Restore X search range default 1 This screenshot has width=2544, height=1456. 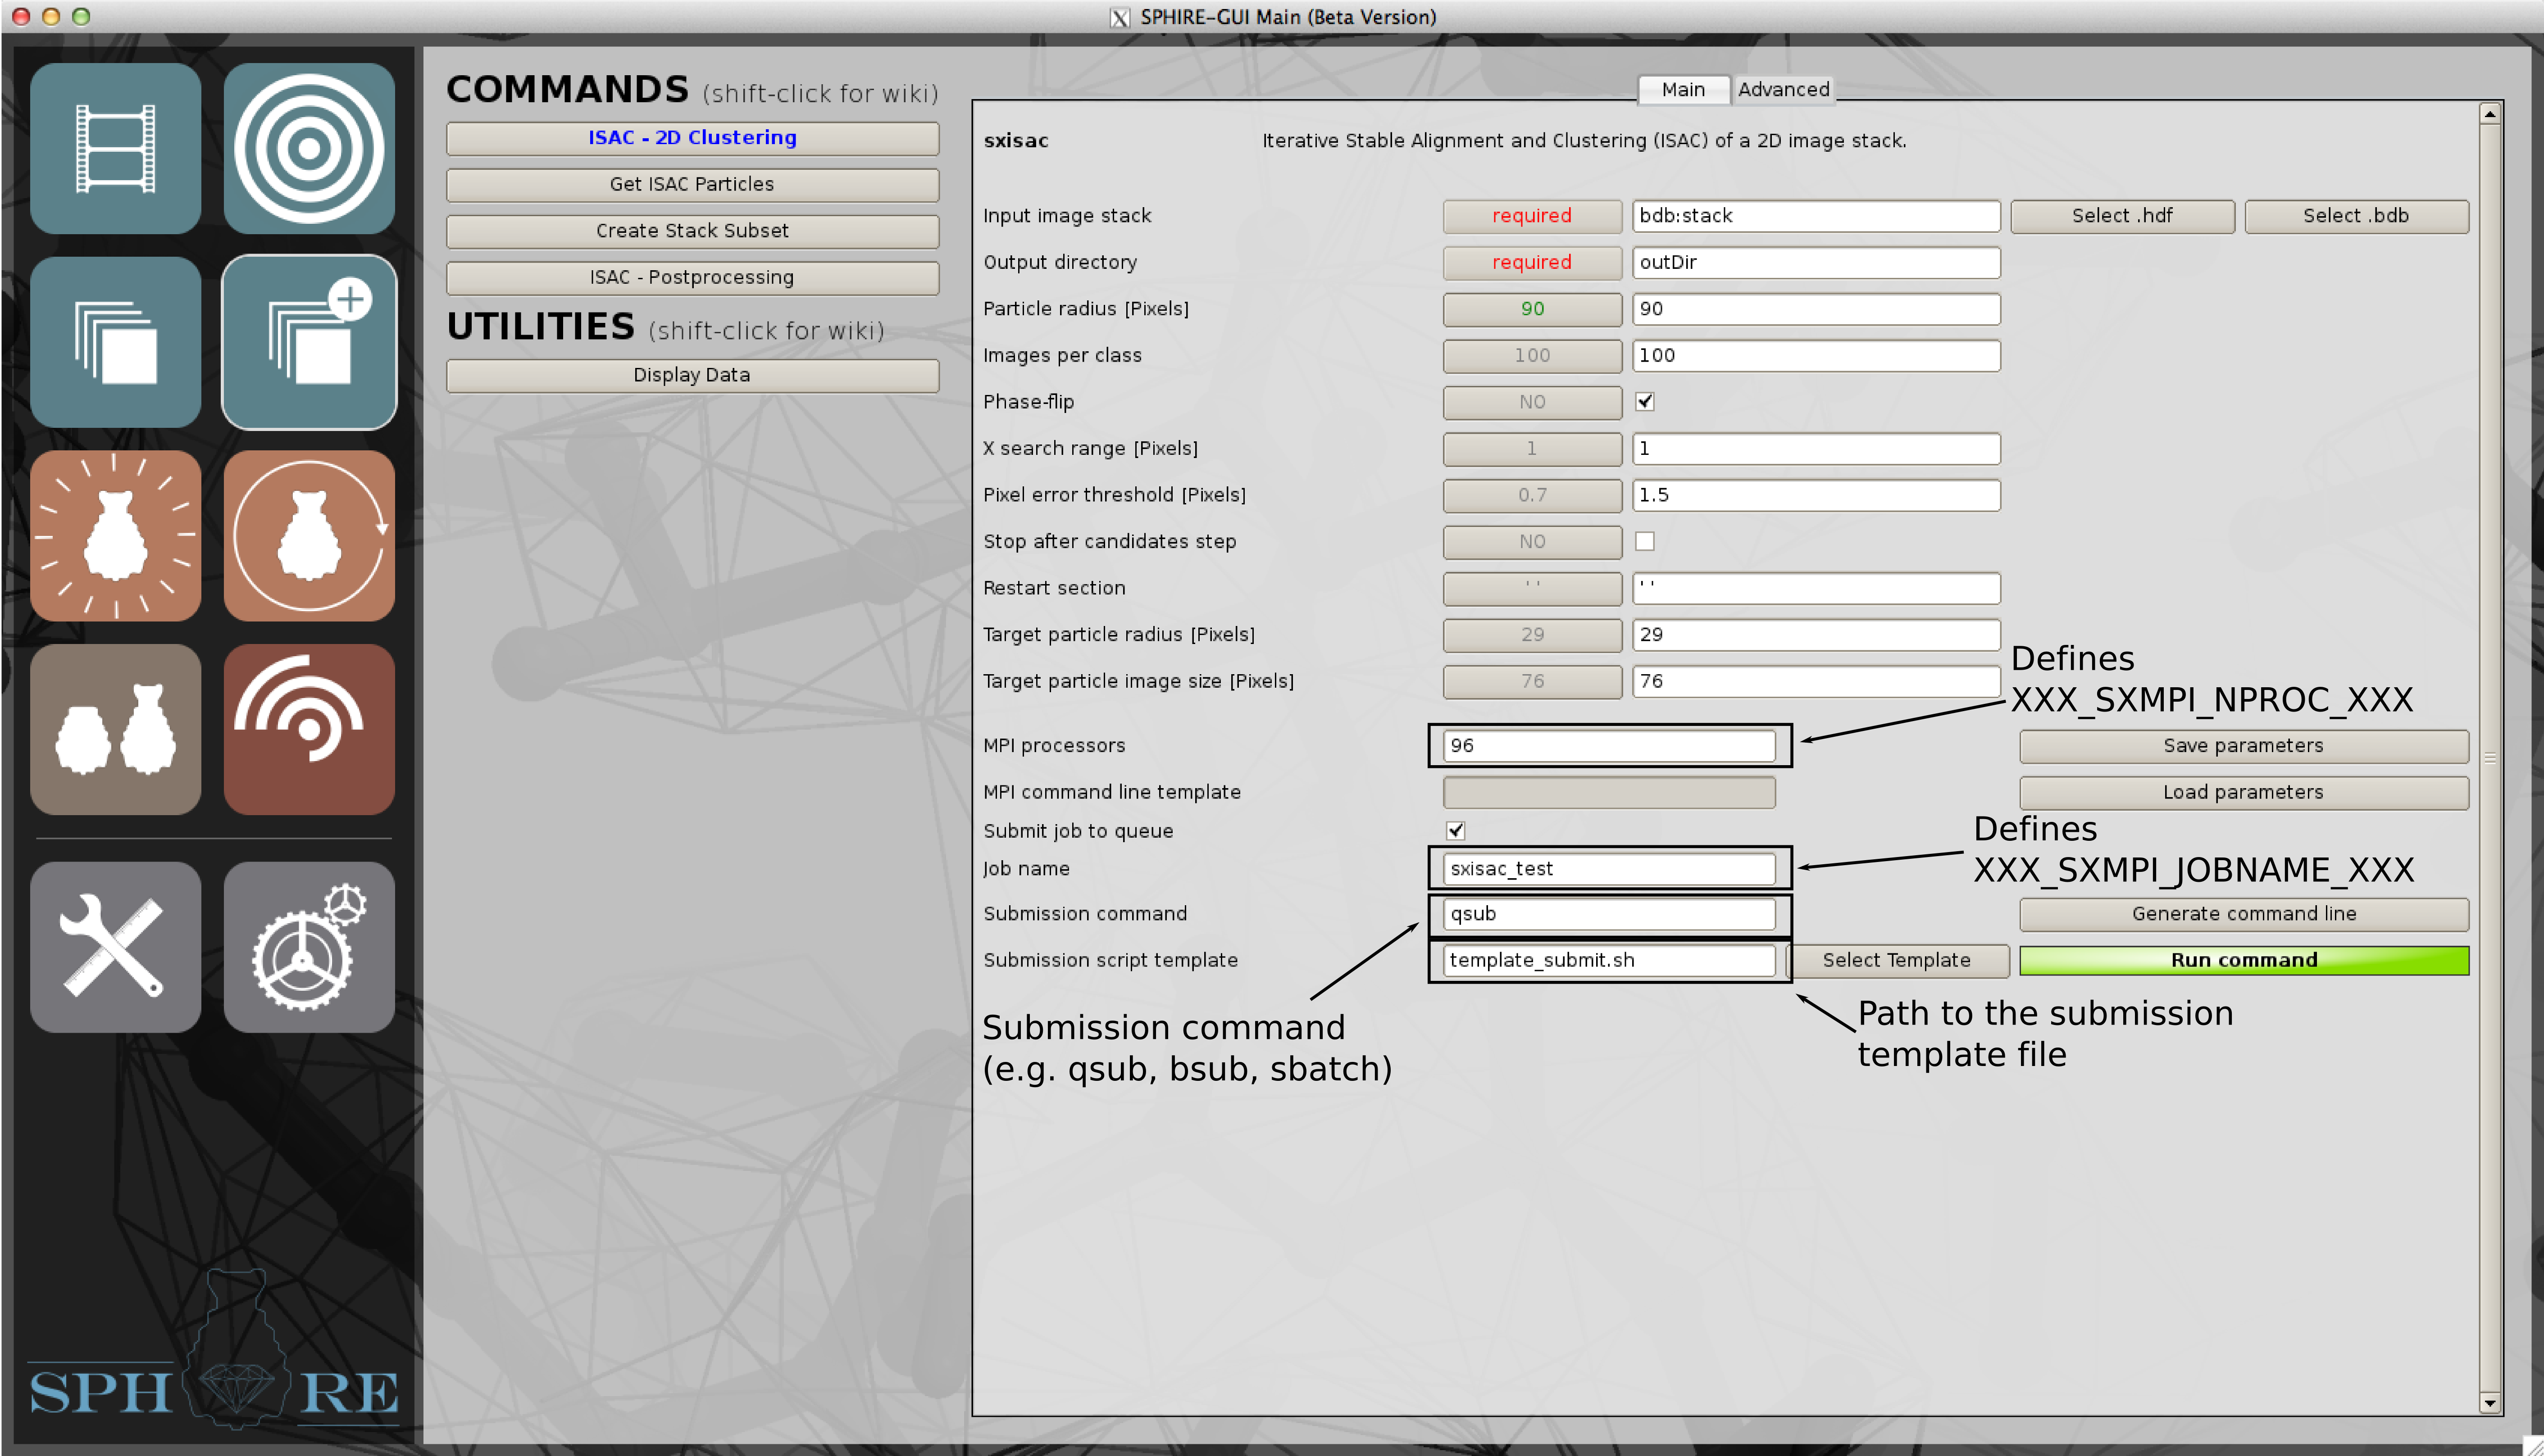pos(1532,448)
